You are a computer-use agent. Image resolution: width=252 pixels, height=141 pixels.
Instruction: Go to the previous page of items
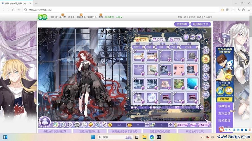tap(136, 107)
